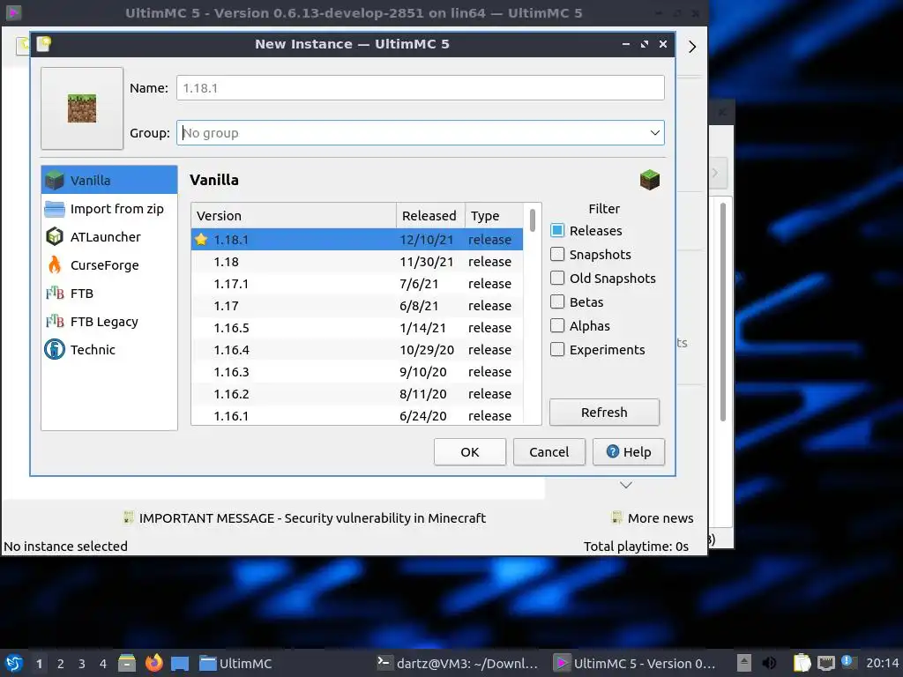Click the Vanilla cube icon beside heading
Screen dimensions: 903x677
(x=650, y=180)
